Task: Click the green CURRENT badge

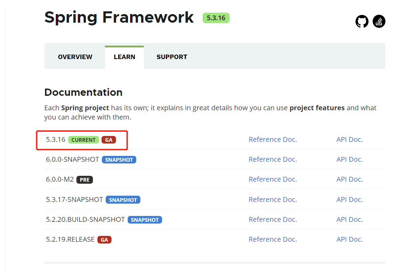Action: [83, 140]
